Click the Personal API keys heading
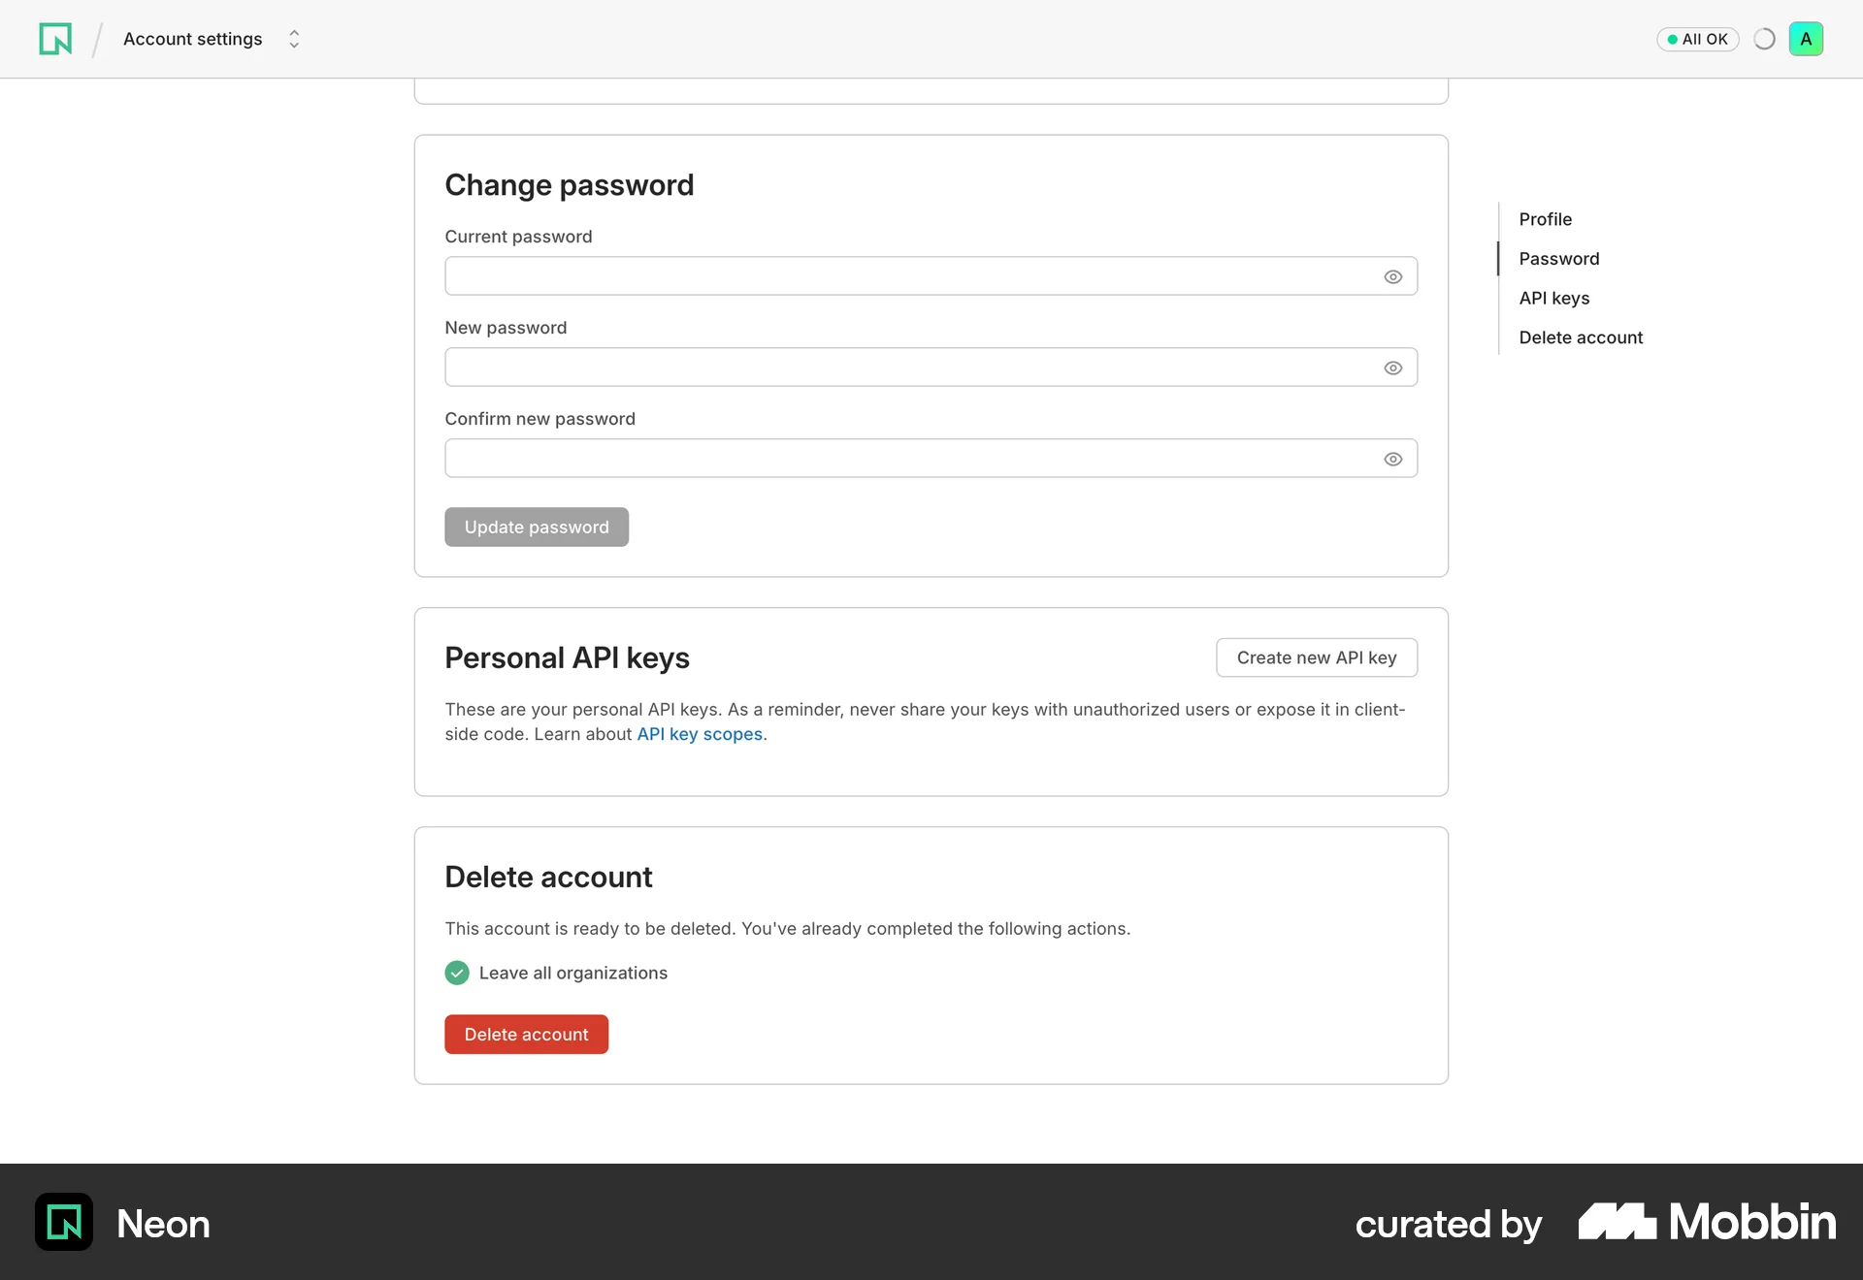1863x1280 pixels. pos(567,658)
